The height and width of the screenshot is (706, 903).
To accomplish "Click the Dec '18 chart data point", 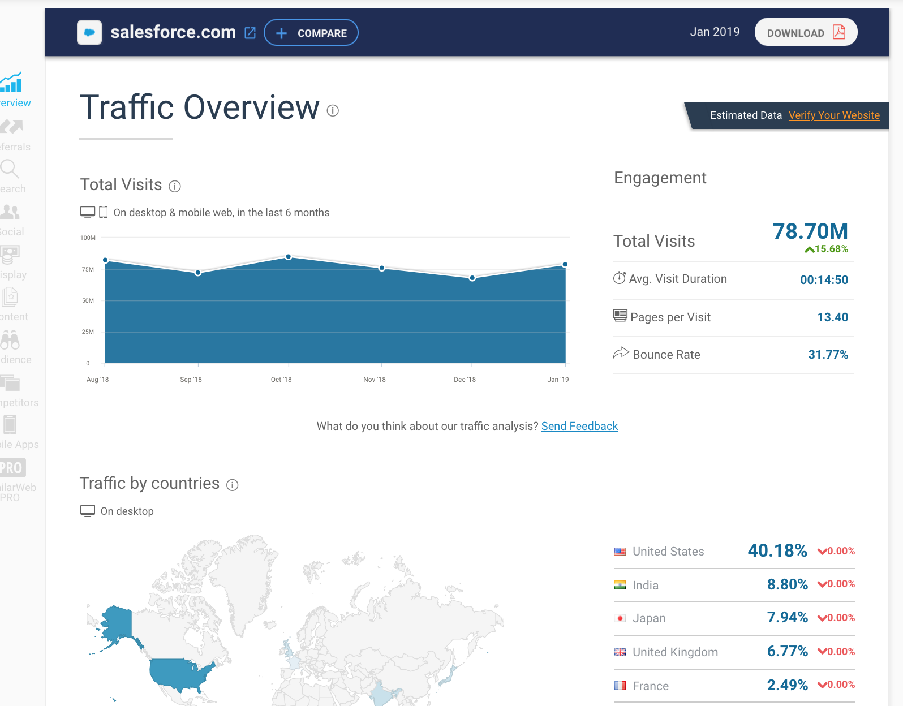I will (x=472, y=278).
